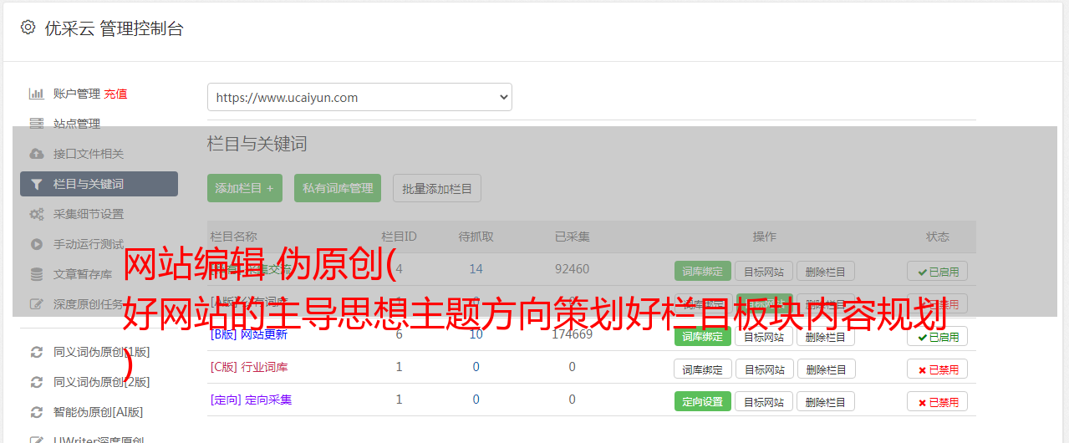
Task: Click the 状态 column header
Action: point(938,237)
